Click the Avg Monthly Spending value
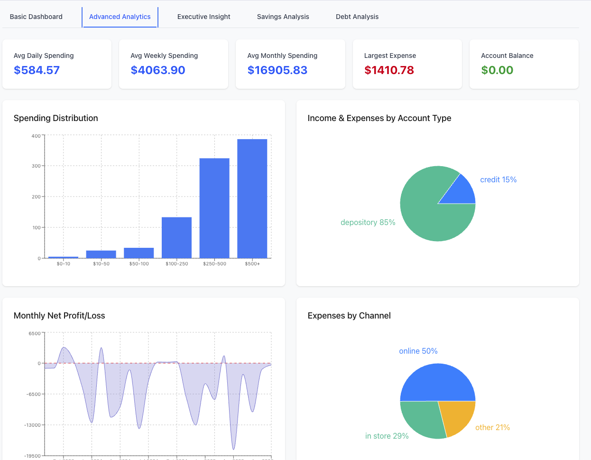This screenshot has width=591, height=460. click(277, 70)
